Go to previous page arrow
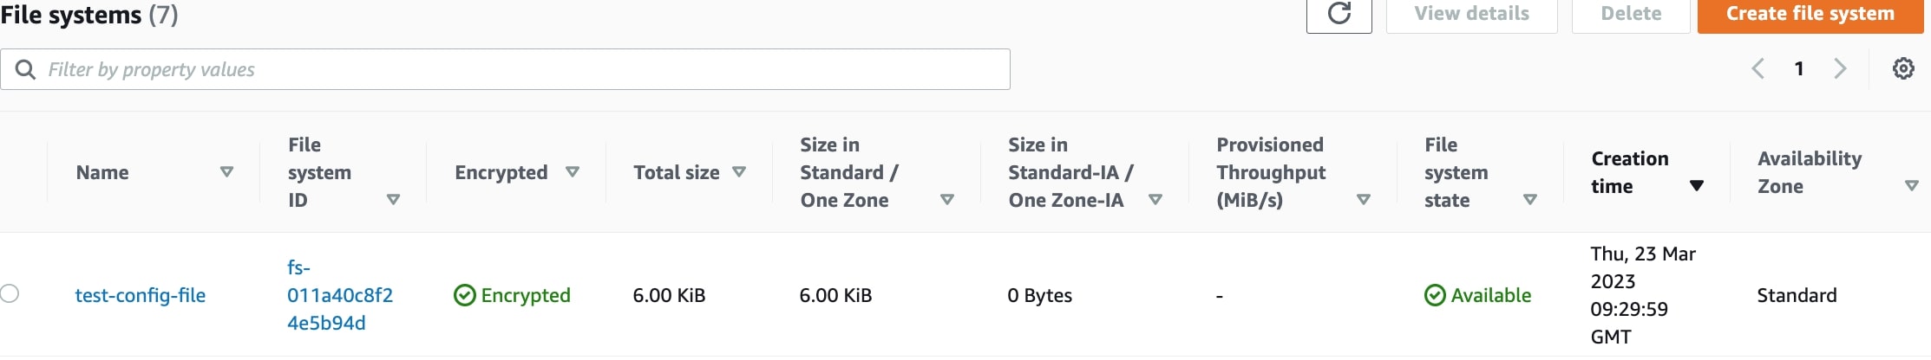The height and width of the screenshot is (360, 1931). (x=1758, y=69)
